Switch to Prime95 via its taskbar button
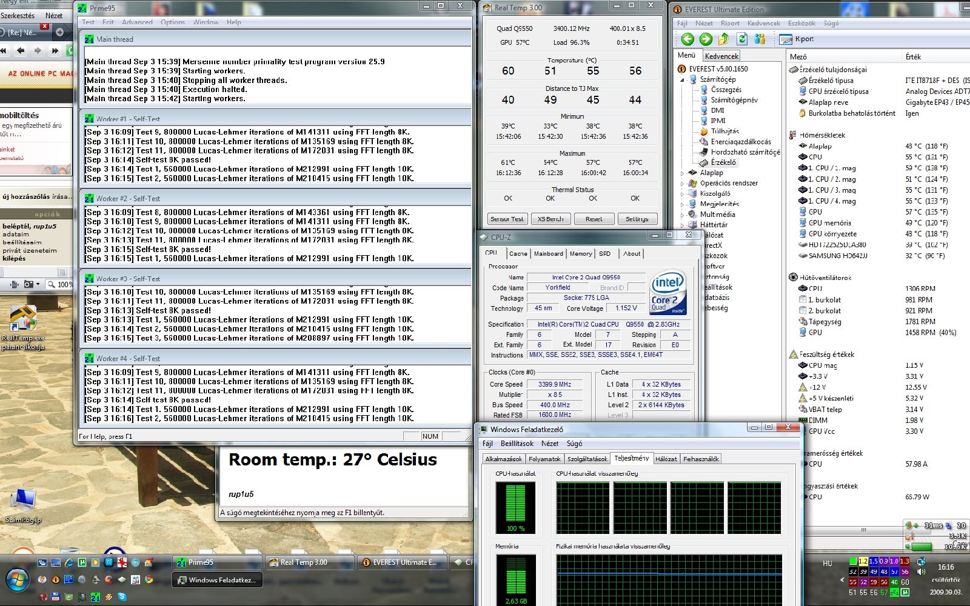This screenshot has height=606, width=970. [216, 562]
